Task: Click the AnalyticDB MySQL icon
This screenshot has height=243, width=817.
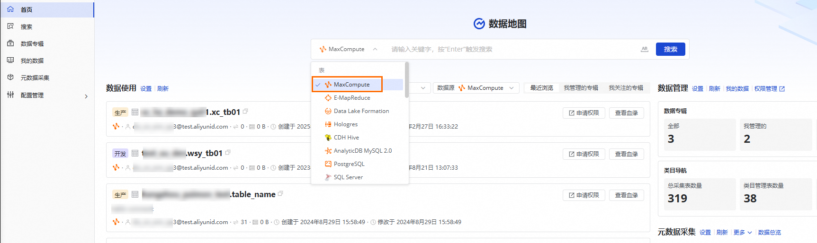Action: click(328, 151)
